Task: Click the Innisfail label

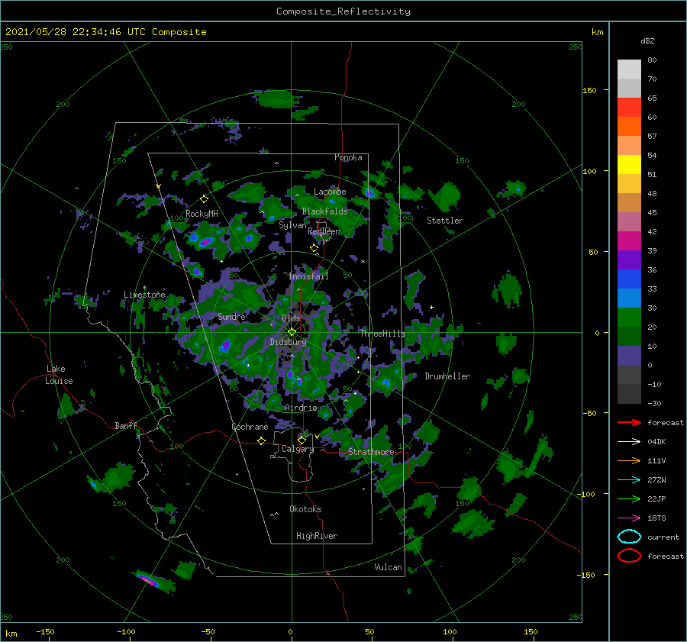Action: 308,276
